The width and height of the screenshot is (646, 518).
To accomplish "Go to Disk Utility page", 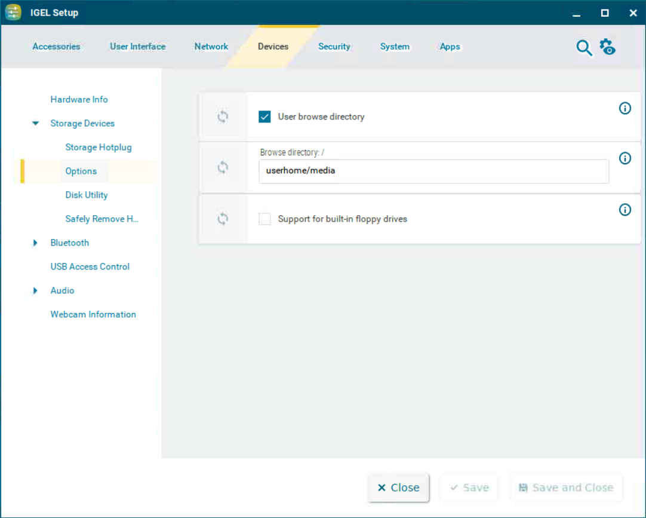I will [x=87, y=195].
